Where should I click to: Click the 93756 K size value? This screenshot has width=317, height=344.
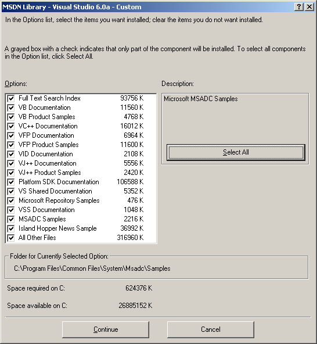pos(132,98)
